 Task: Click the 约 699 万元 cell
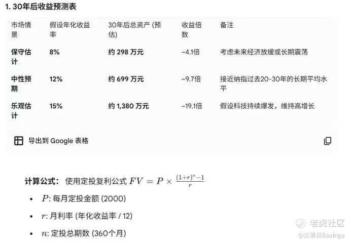tap(126, 79)
